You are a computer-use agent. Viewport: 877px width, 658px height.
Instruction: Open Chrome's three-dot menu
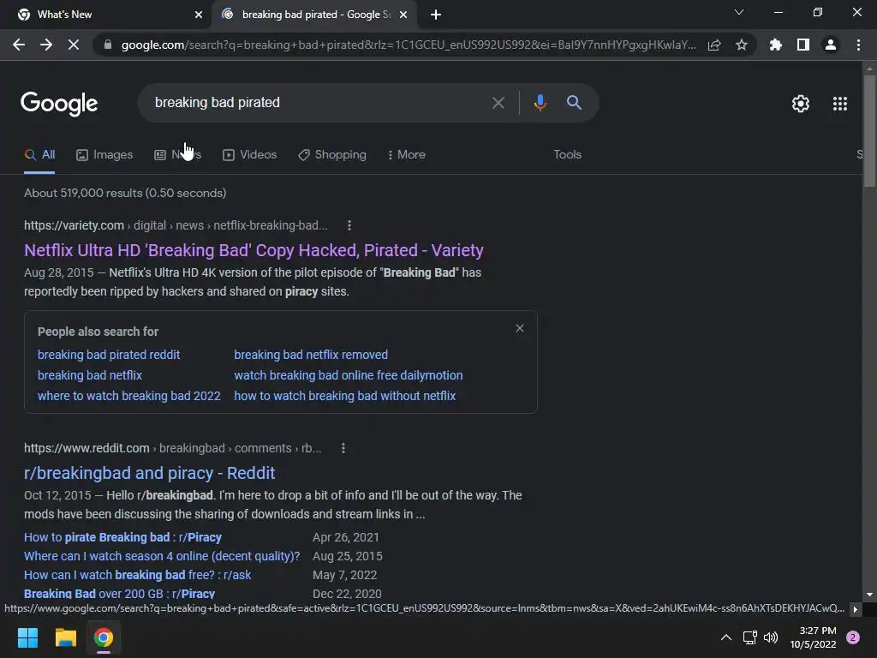tap(858, 45)
